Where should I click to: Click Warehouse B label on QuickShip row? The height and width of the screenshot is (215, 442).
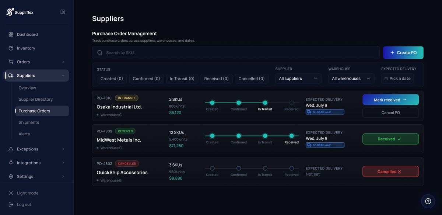[111, 180]
